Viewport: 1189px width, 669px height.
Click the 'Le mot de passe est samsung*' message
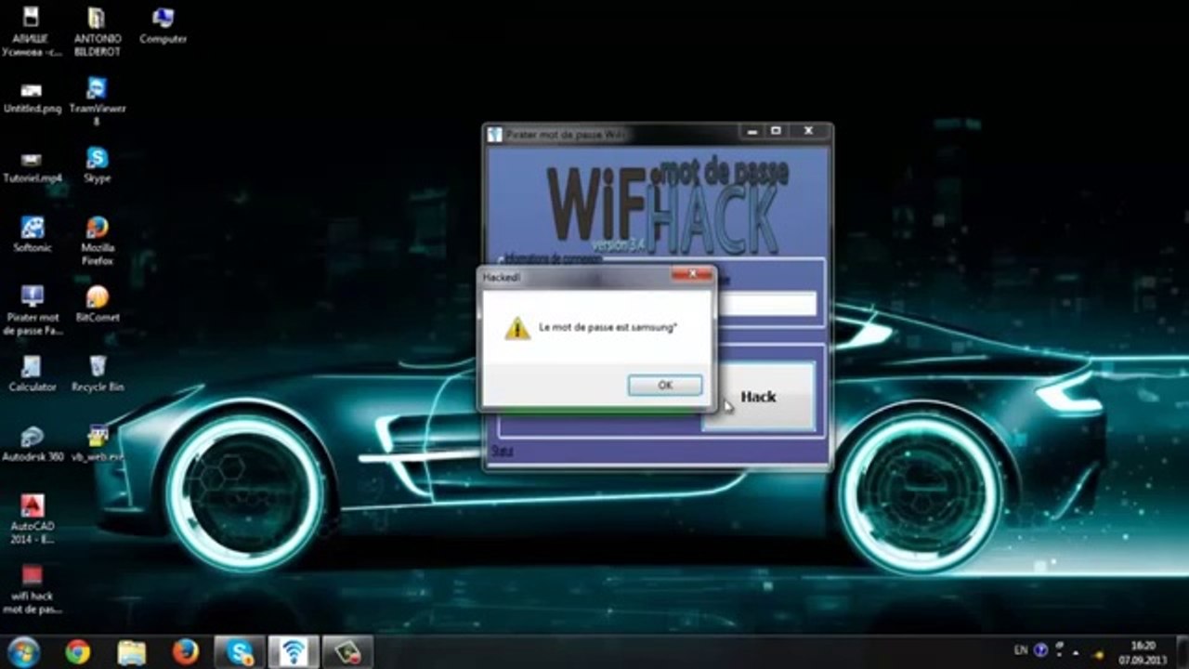click(608, 328)
